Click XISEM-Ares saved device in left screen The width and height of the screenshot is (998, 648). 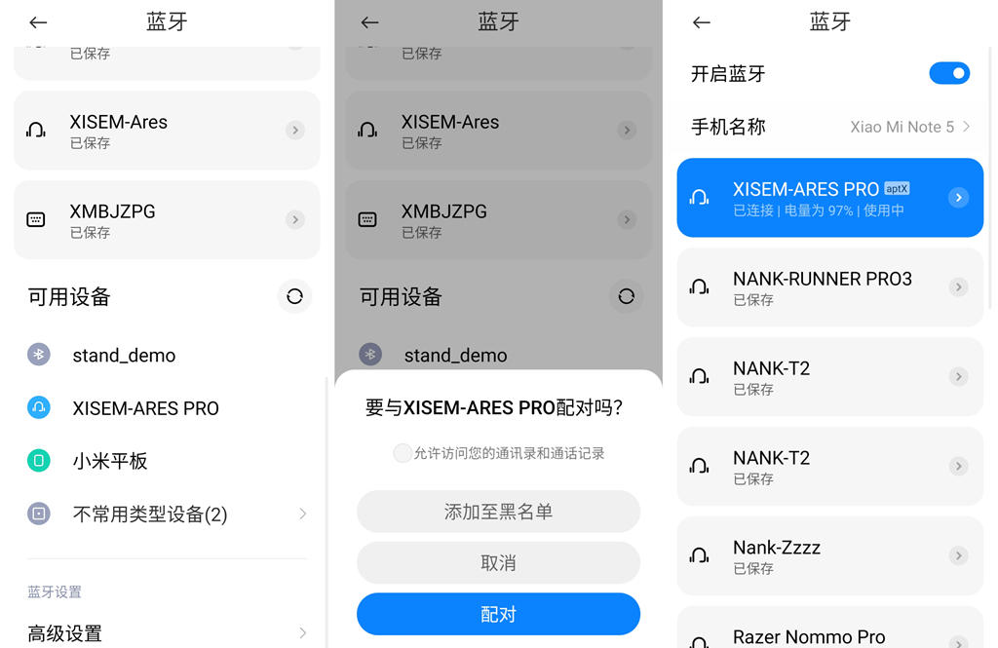click(167, 130)
